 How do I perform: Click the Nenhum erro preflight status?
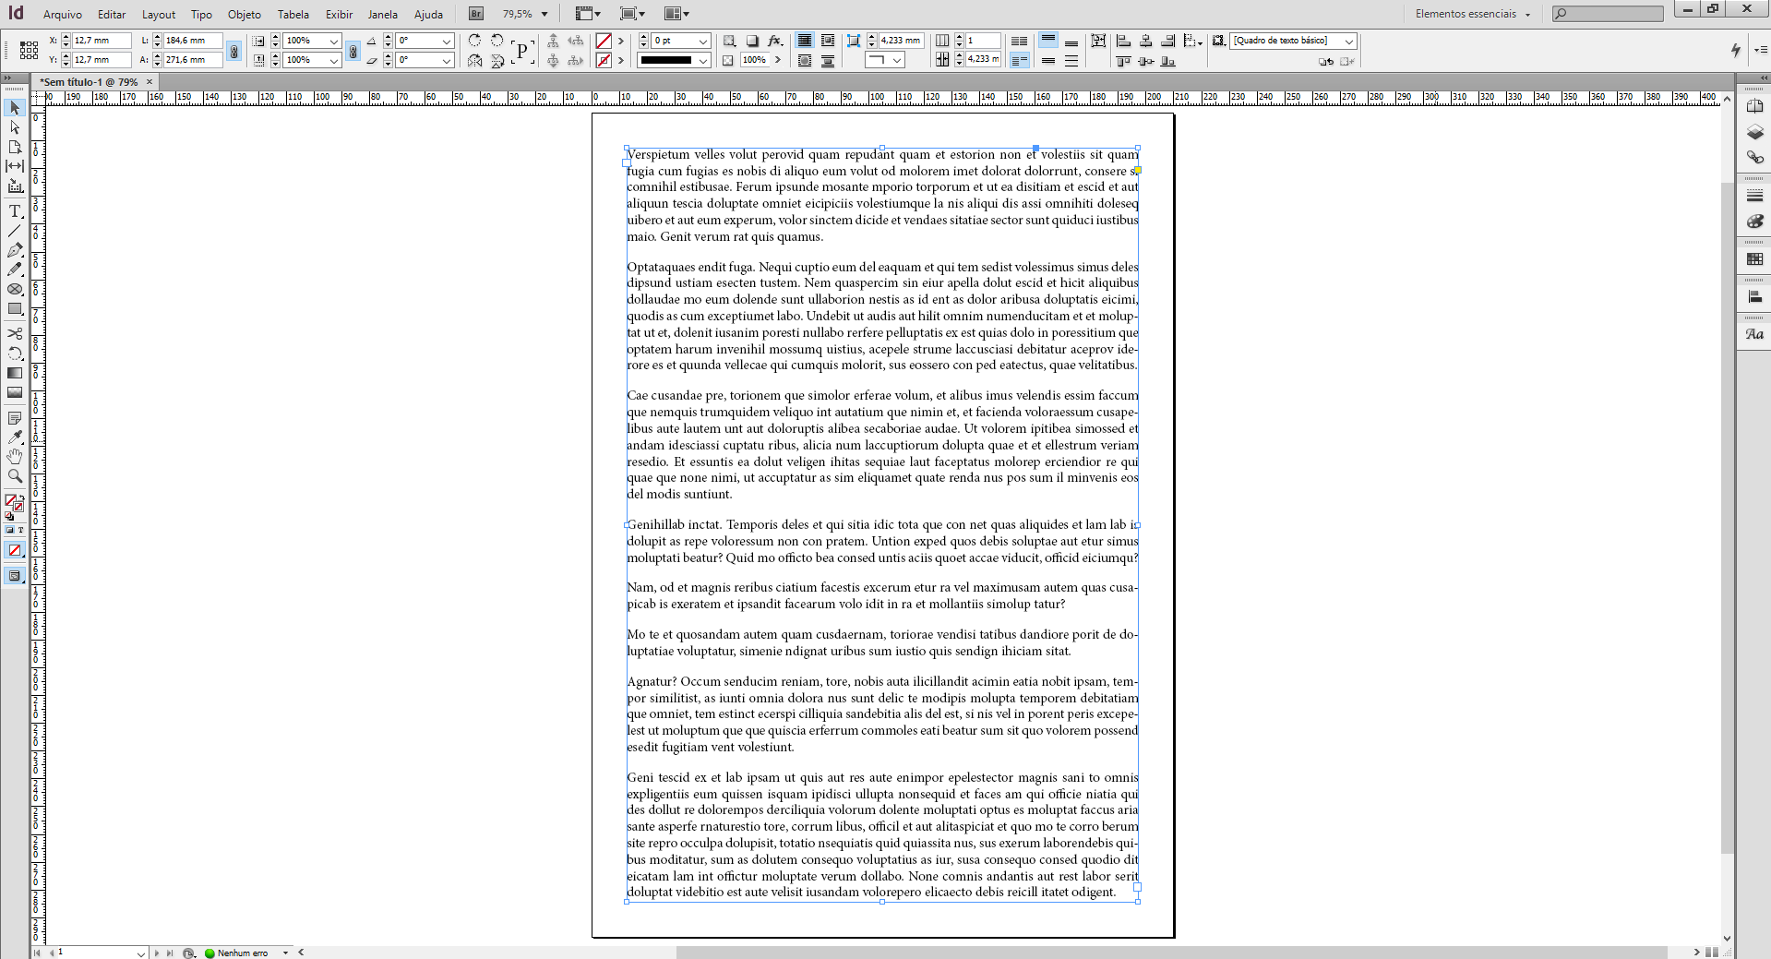[x=243, y=953]
